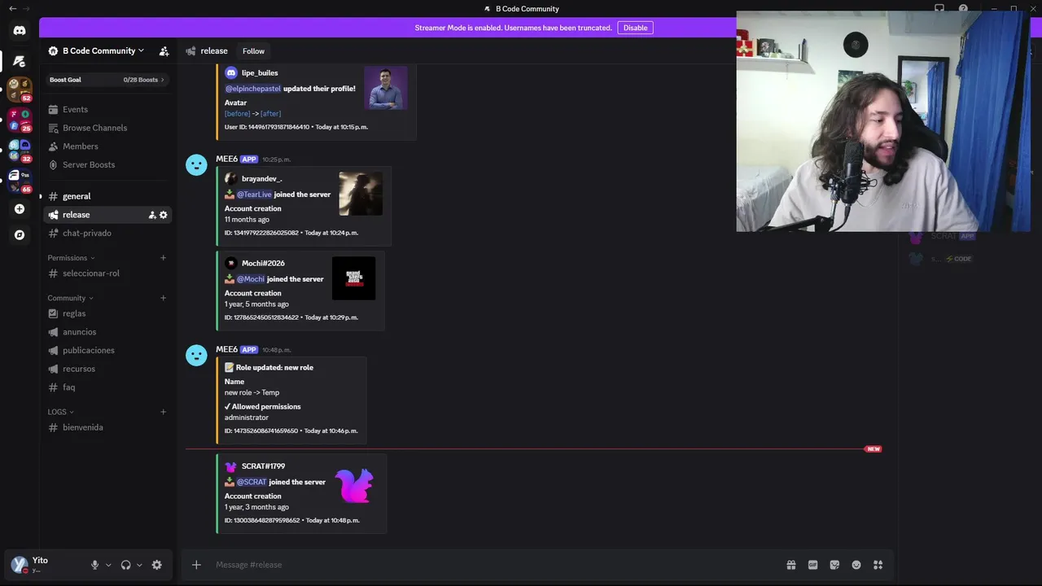Toggle headphone deafen

125,565
